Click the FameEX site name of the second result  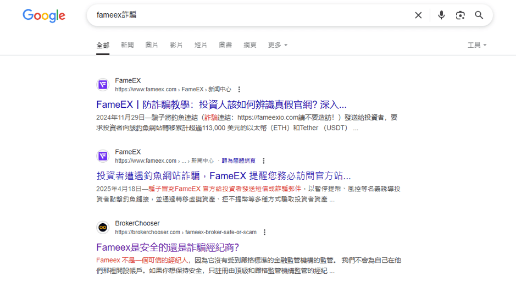pos(127,152)
